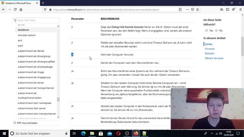The width and height of the screenshot is (244, 137).
Task: Click the /p parameter cell
Action: (x=72, y=83)
